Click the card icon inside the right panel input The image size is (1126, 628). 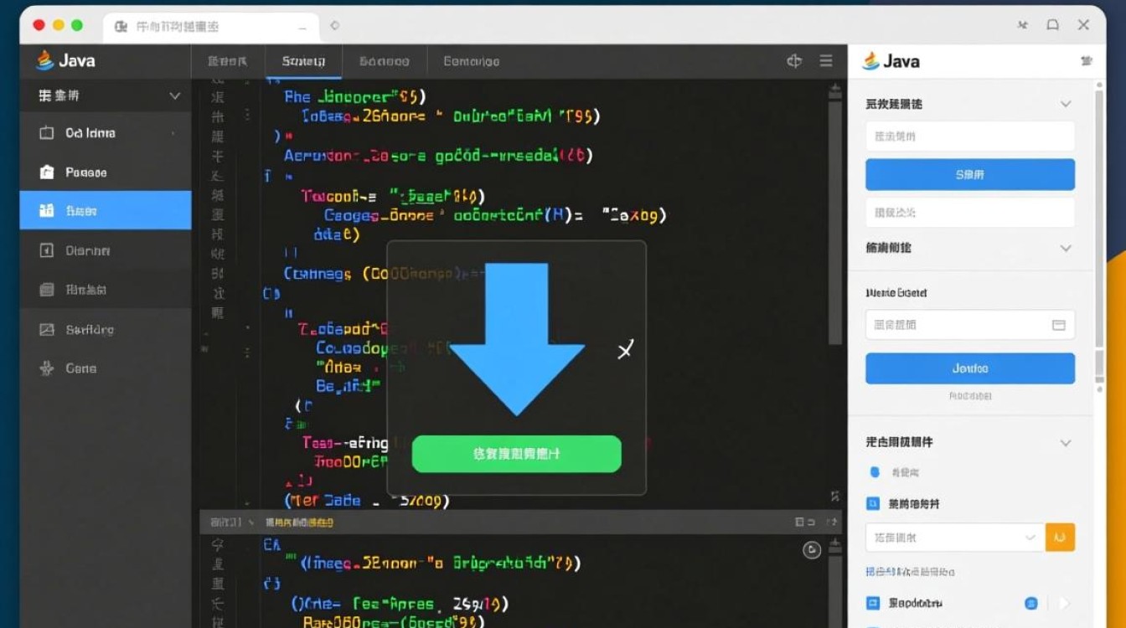1058,325
